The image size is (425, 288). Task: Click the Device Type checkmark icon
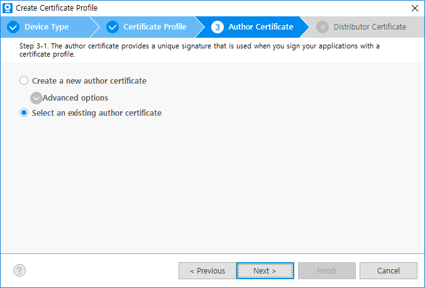click(13, 27)
